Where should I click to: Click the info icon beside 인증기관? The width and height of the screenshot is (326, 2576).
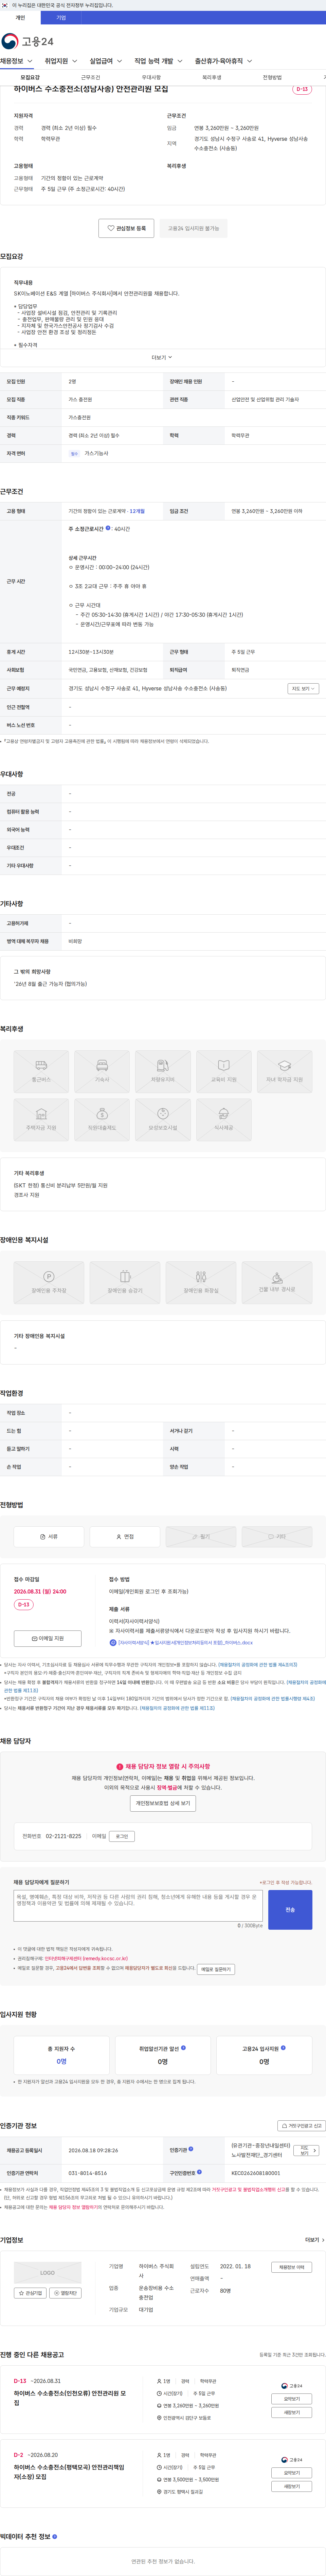pos(190,2149)
